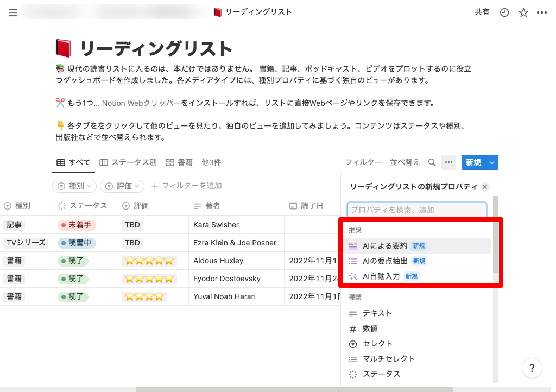
Task: Click the database search magnifier icon
Action: [x=432, y=162]
